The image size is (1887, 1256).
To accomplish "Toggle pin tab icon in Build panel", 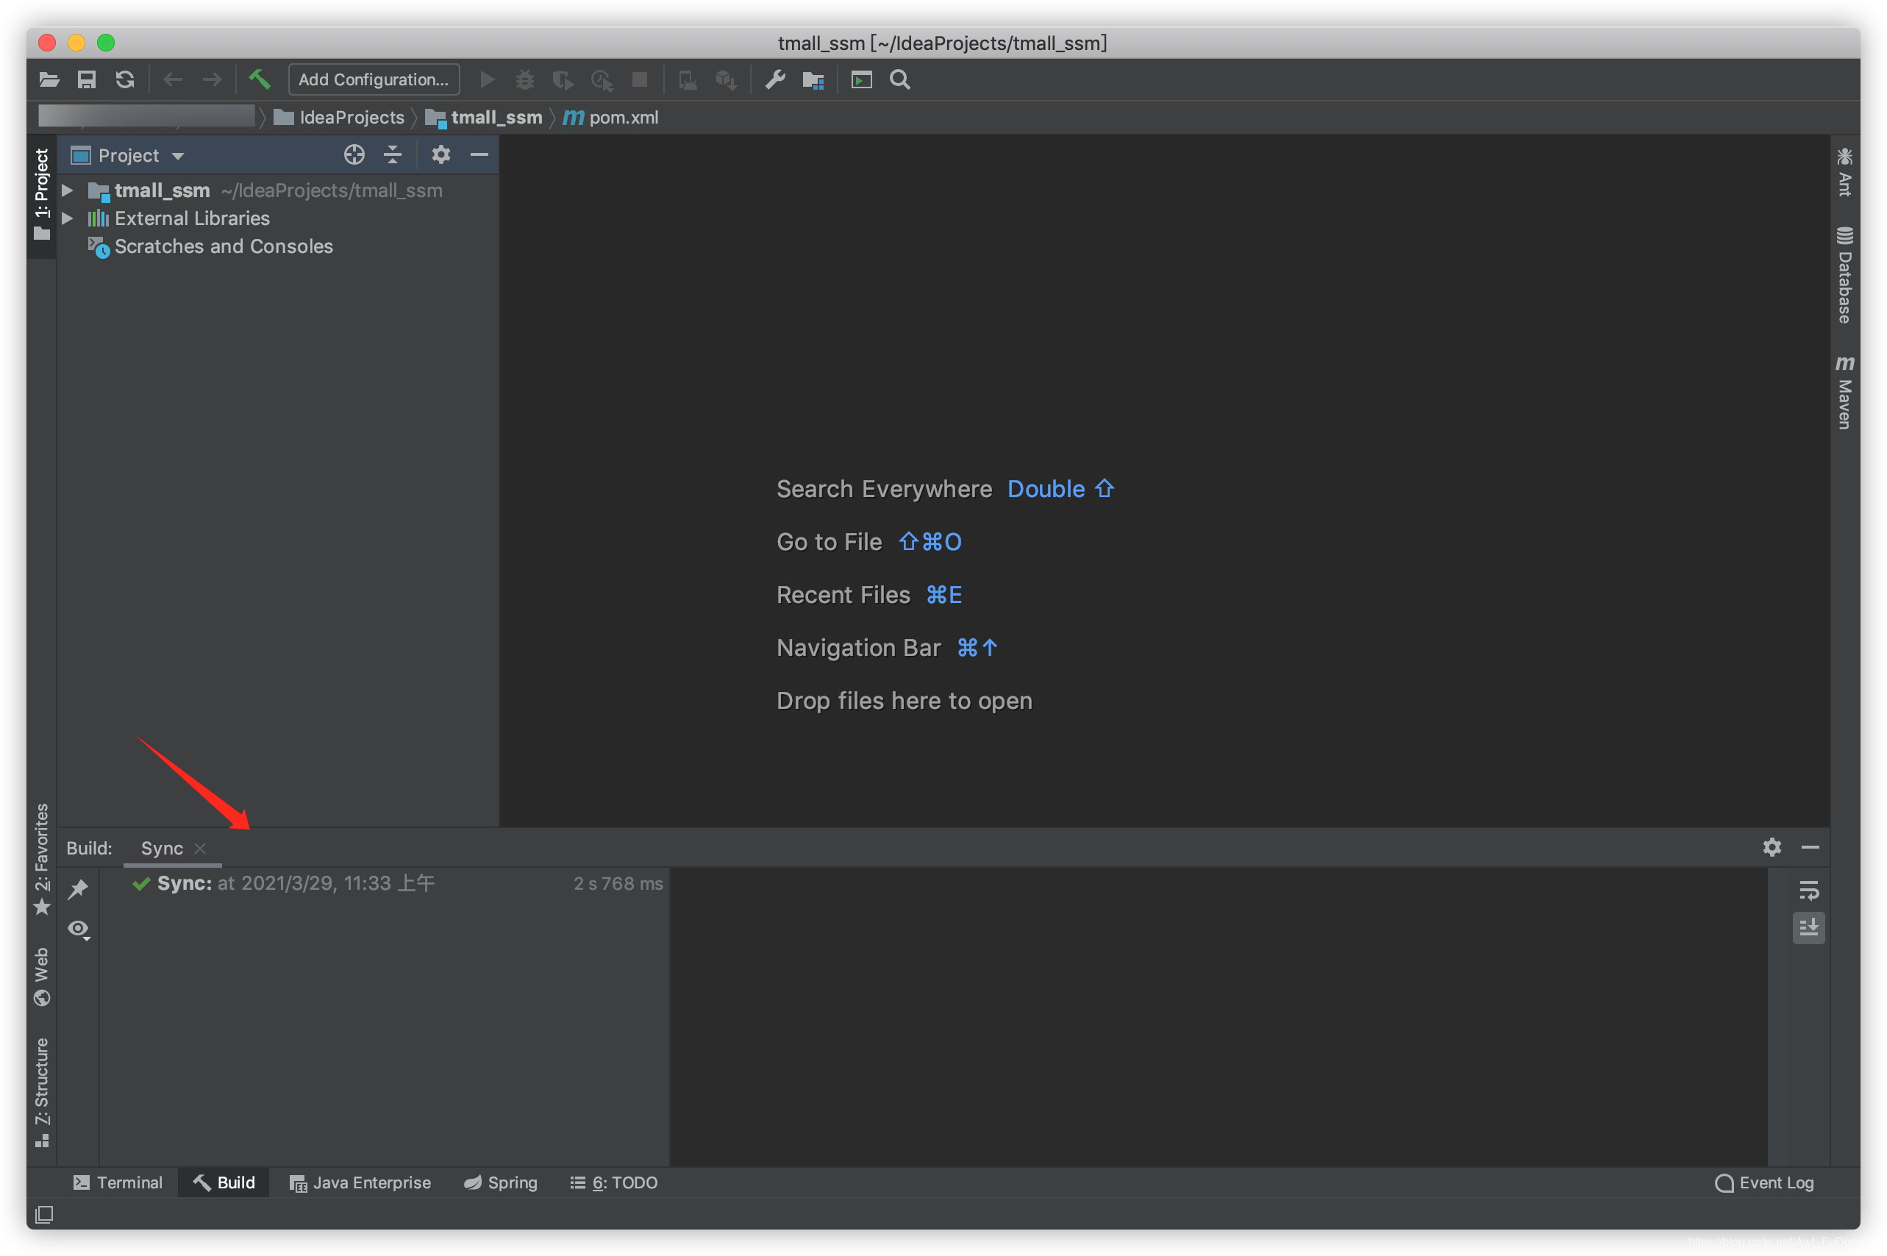I will [79, 889].
